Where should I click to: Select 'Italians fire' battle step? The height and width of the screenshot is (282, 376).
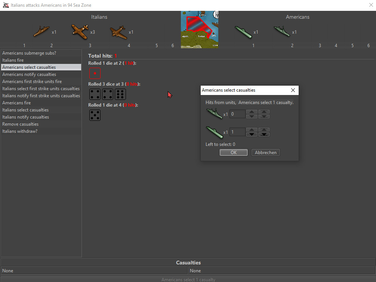click(13, 60)
